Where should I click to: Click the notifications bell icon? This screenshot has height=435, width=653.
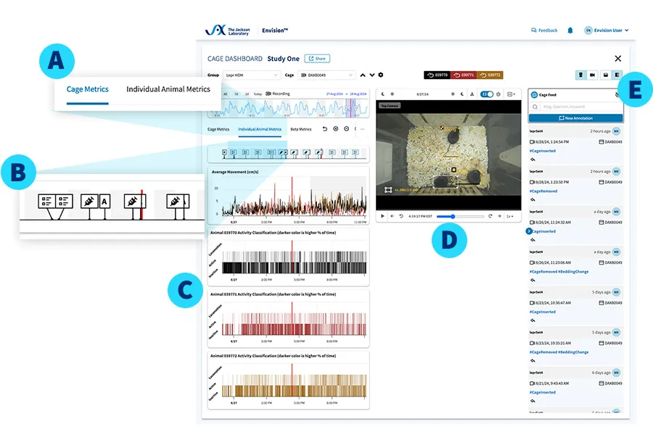570,30
